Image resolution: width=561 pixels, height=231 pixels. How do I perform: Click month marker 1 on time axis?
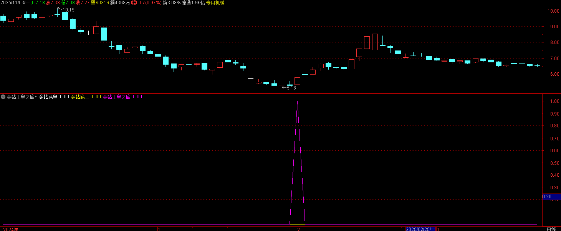coord(159,229)
